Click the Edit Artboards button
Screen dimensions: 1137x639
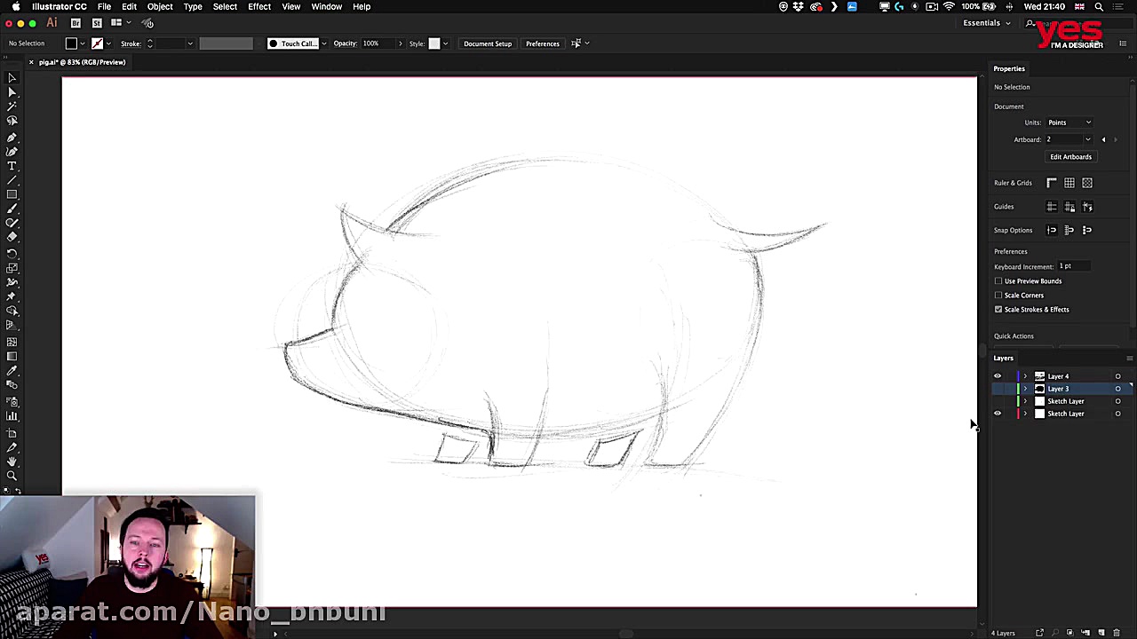pos(1070,157)
